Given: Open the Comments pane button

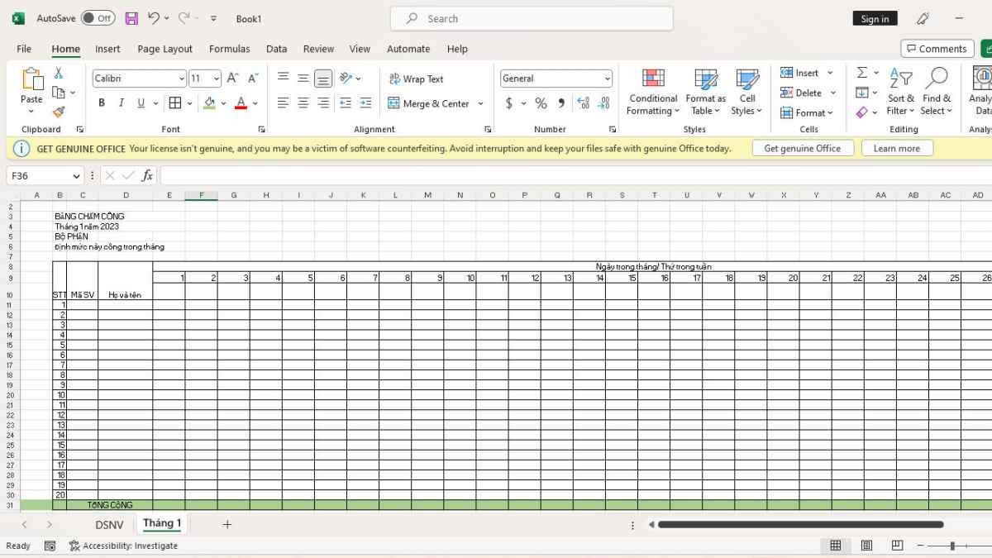Looking at the screenshot, I should [x=937, y=49].
